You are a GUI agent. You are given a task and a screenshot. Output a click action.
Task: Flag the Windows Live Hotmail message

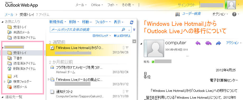(x=127, y=47)
